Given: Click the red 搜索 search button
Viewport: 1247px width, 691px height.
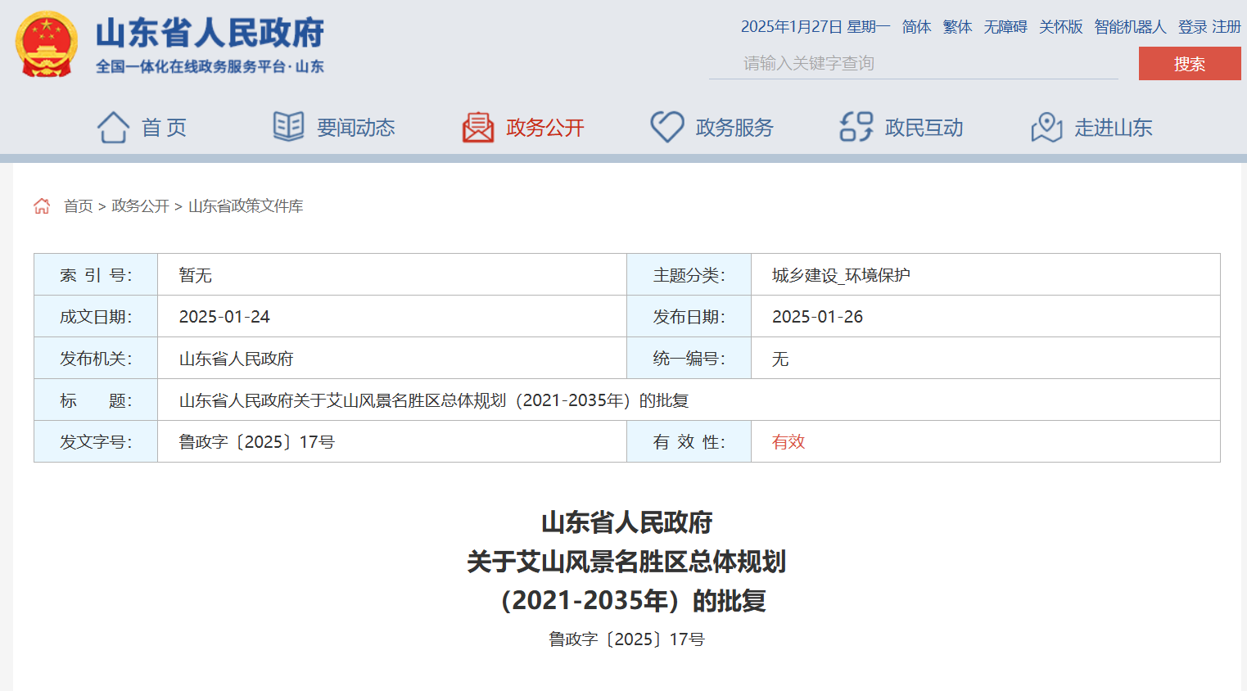Looking at the screenshot, I should point(1190,64).
